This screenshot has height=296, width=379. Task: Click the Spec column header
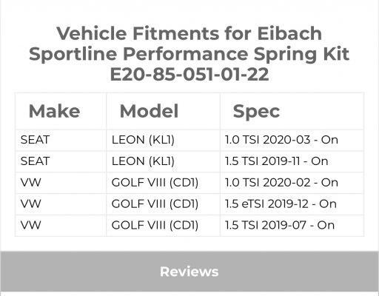tap(256, 112)
